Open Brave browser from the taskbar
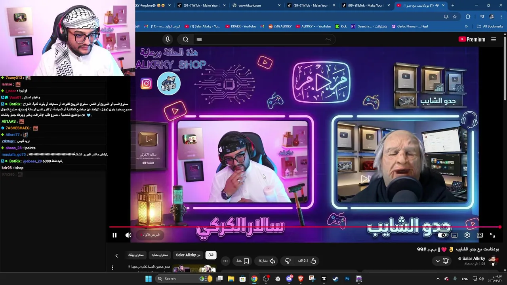 pyautogui.click(x=301, y=279)
